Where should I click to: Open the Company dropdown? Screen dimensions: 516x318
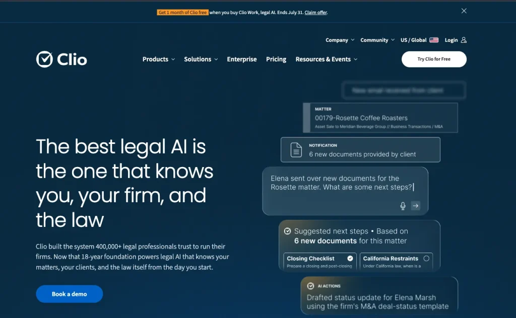340,40
